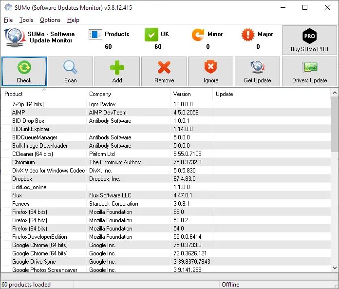Launch Drivers Update tool
Image resolution: width=339 pixels, height=289 pixels.
(309, 71)
